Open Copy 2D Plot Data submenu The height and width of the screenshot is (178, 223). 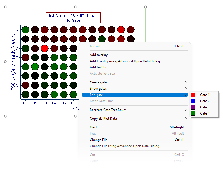pyautogui.click(x=135, y=119)
